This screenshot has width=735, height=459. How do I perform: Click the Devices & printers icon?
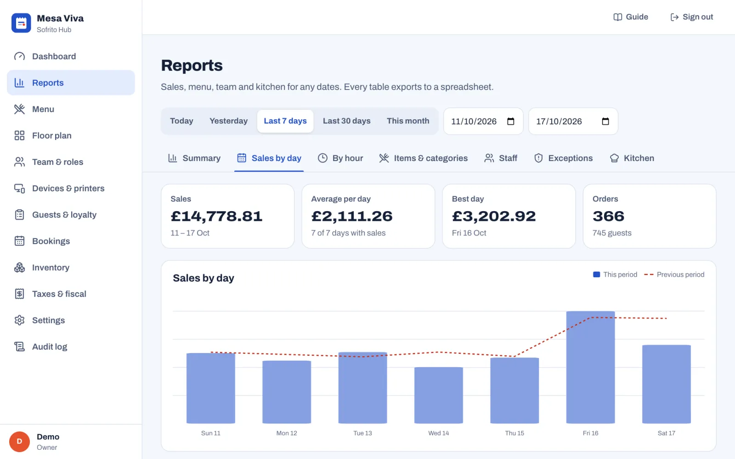(x=19, y=188)
